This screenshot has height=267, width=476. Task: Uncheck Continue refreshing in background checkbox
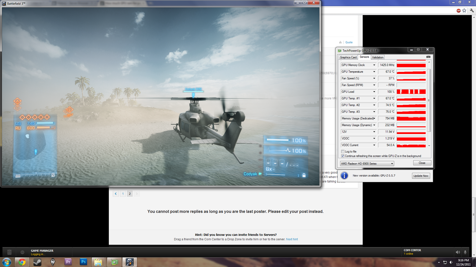click(343, 156)
